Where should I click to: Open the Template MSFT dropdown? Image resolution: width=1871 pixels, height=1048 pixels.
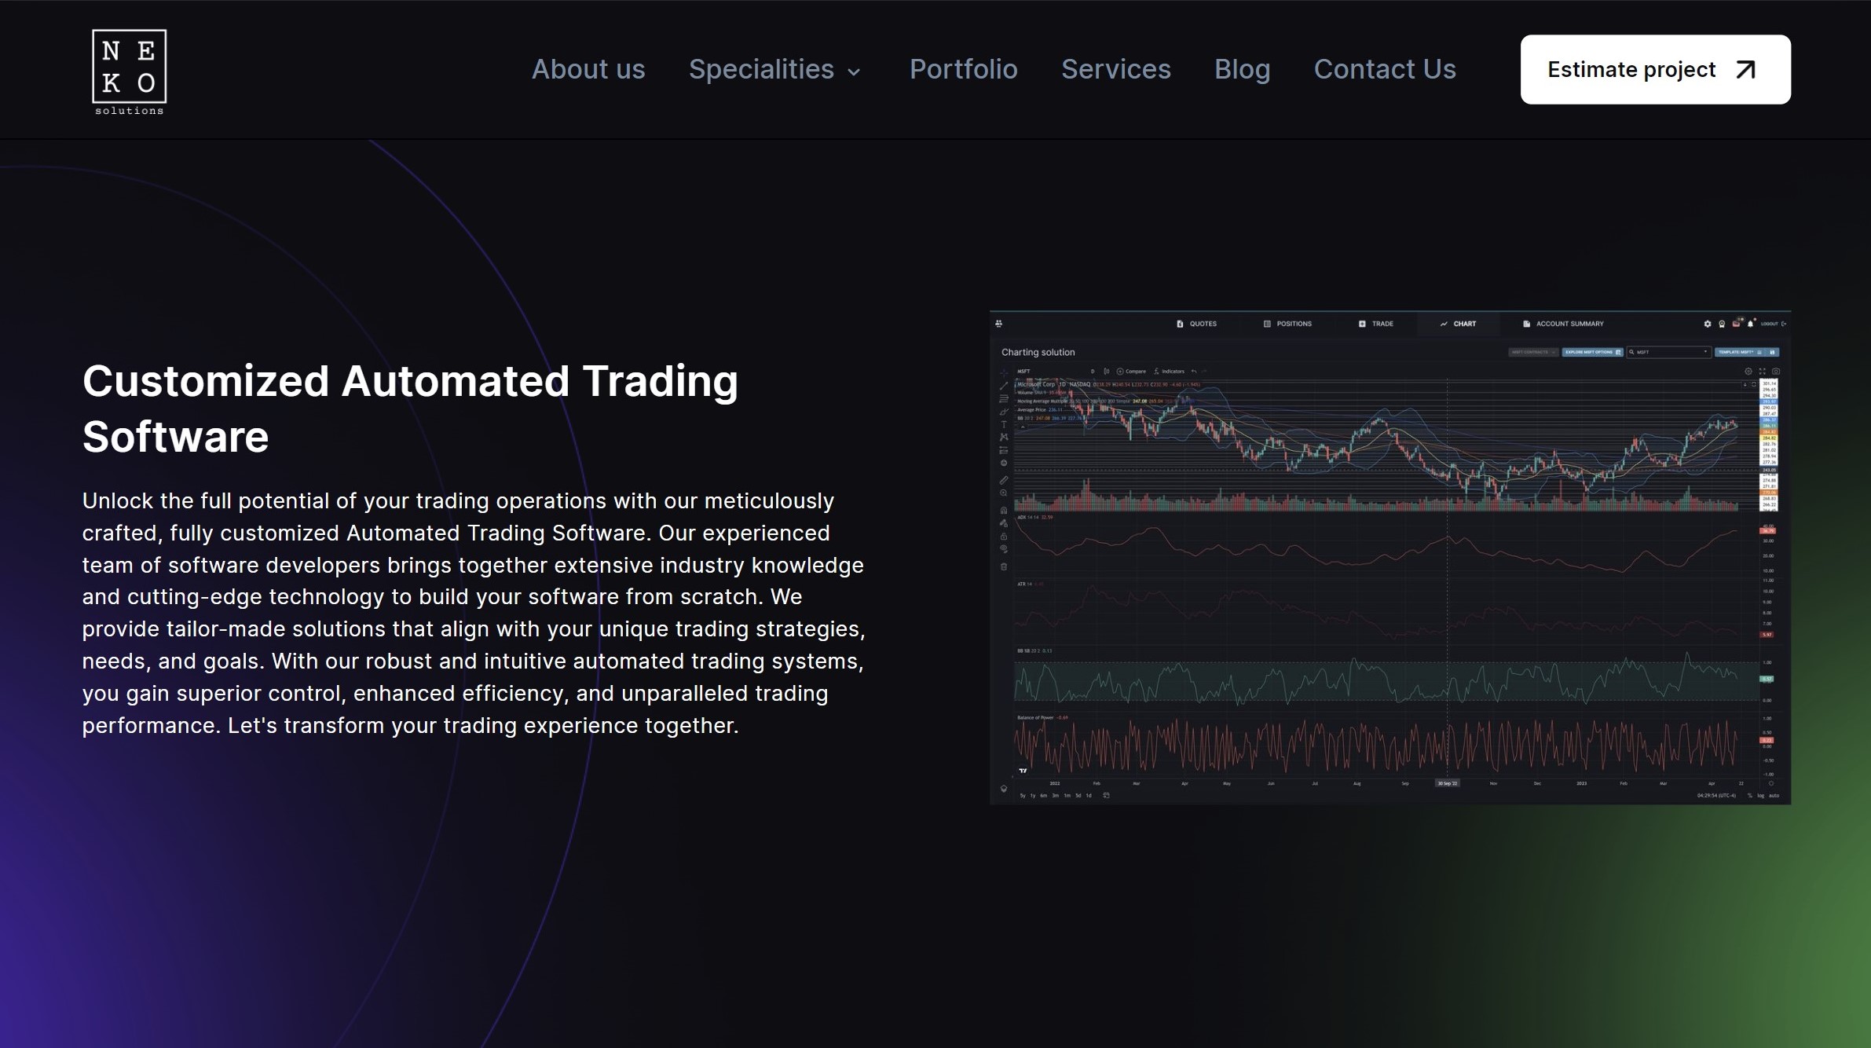click(x=1737, y=352)
